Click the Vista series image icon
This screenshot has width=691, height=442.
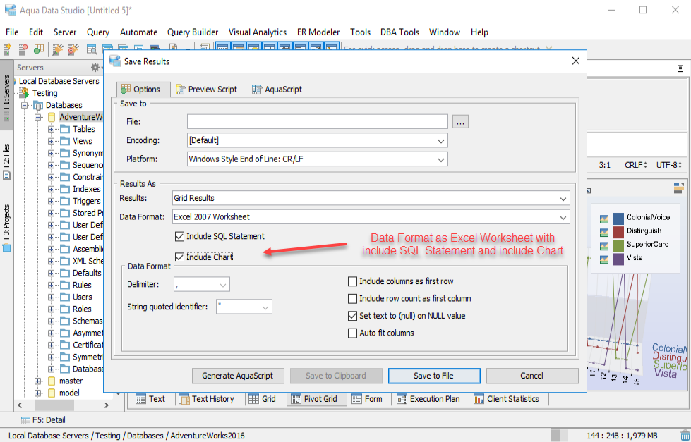(x=604, y=259)
